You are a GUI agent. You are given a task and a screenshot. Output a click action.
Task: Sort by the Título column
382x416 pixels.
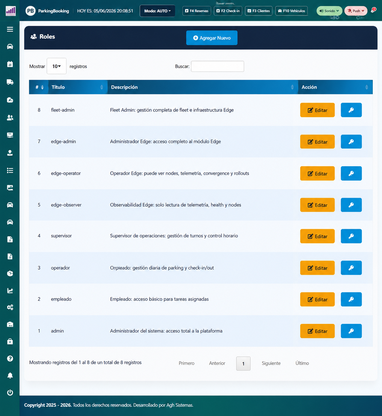click(x=78, y=87)
